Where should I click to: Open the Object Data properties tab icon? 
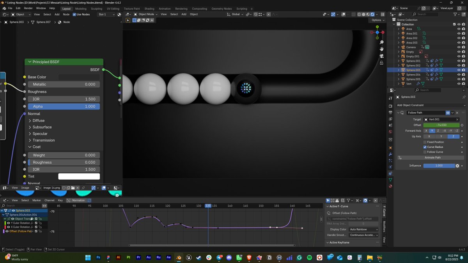390,180
